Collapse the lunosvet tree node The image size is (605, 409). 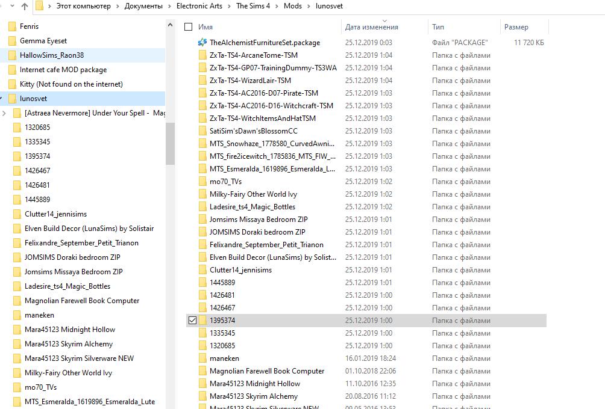tap(3, 99)
